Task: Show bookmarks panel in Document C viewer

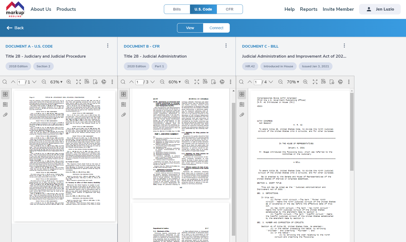Action: [242, 104]
